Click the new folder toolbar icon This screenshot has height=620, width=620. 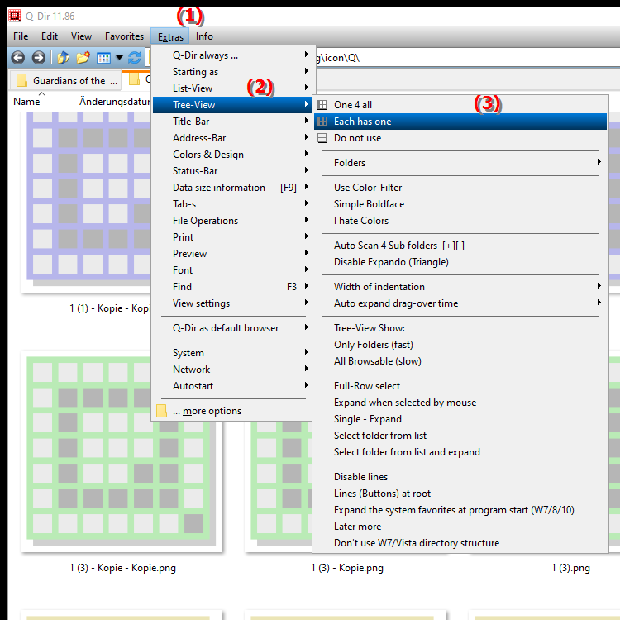pyautogui.click(x=83, y=58)
